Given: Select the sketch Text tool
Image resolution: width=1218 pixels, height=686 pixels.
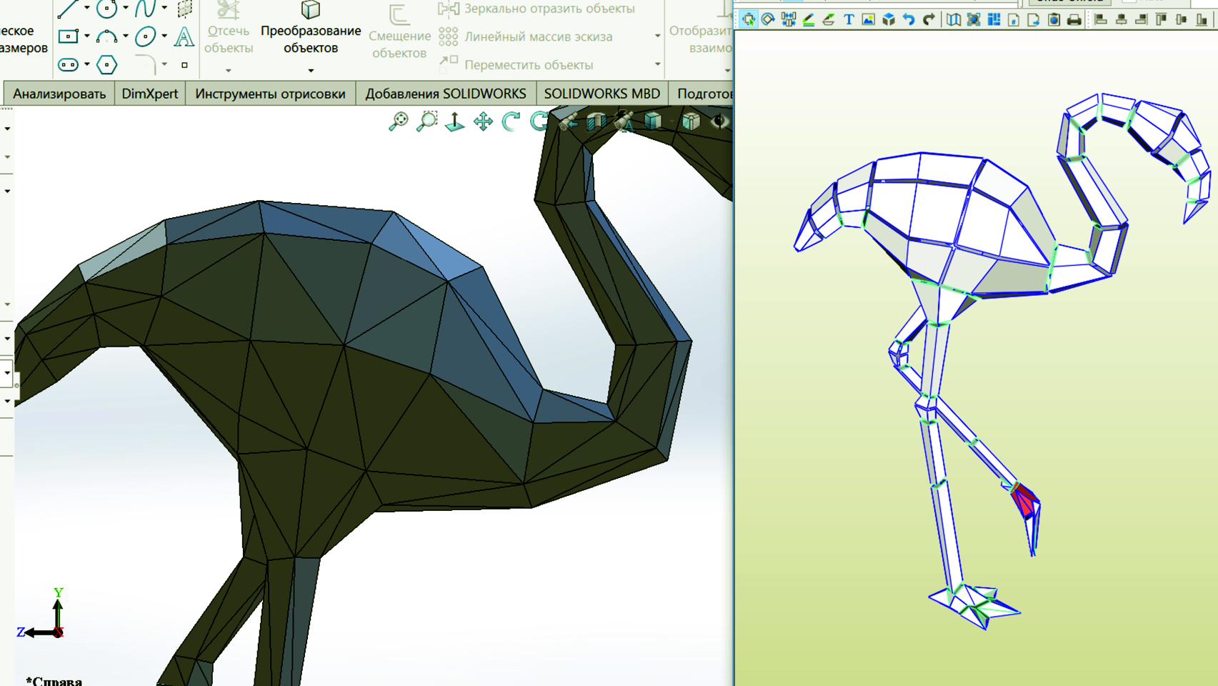Looking at the screenshot, I should click(x=184, y=36).
